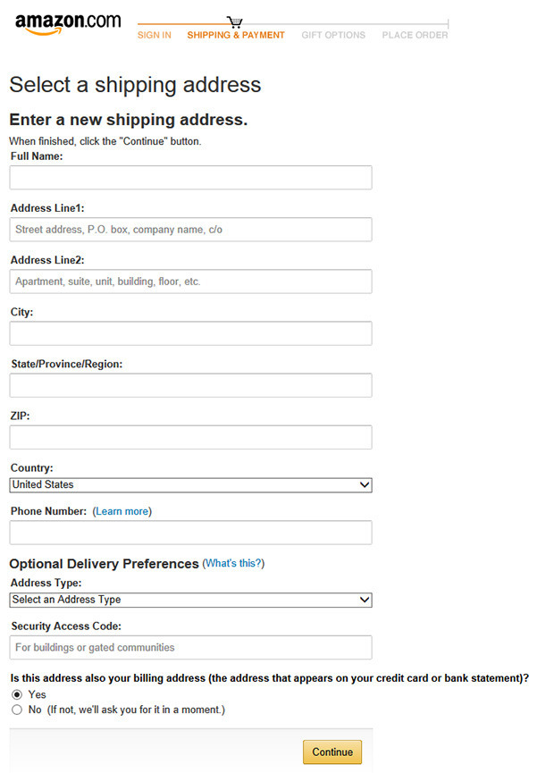Viewport: 554px width, 773px height.
Task: Click the Continue button
Action: pyautogui.click(x=332, y=752)
